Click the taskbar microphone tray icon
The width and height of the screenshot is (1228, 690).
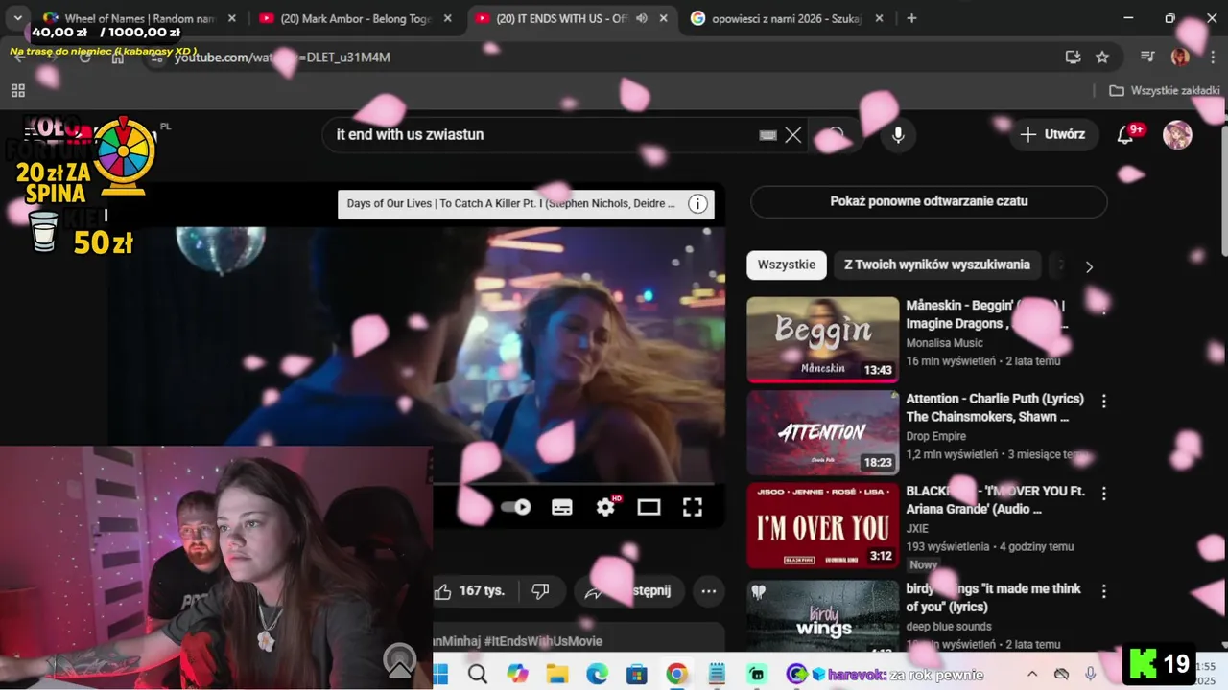pyautogui.click(x=1091, y=674)
